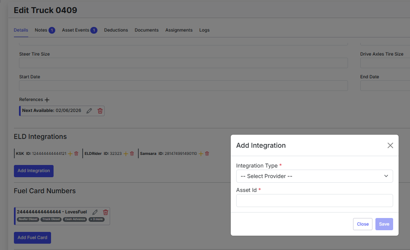Edit the Next Available reference
The height and width of the screenshot is (250, 410).
[x=89, y=111]
